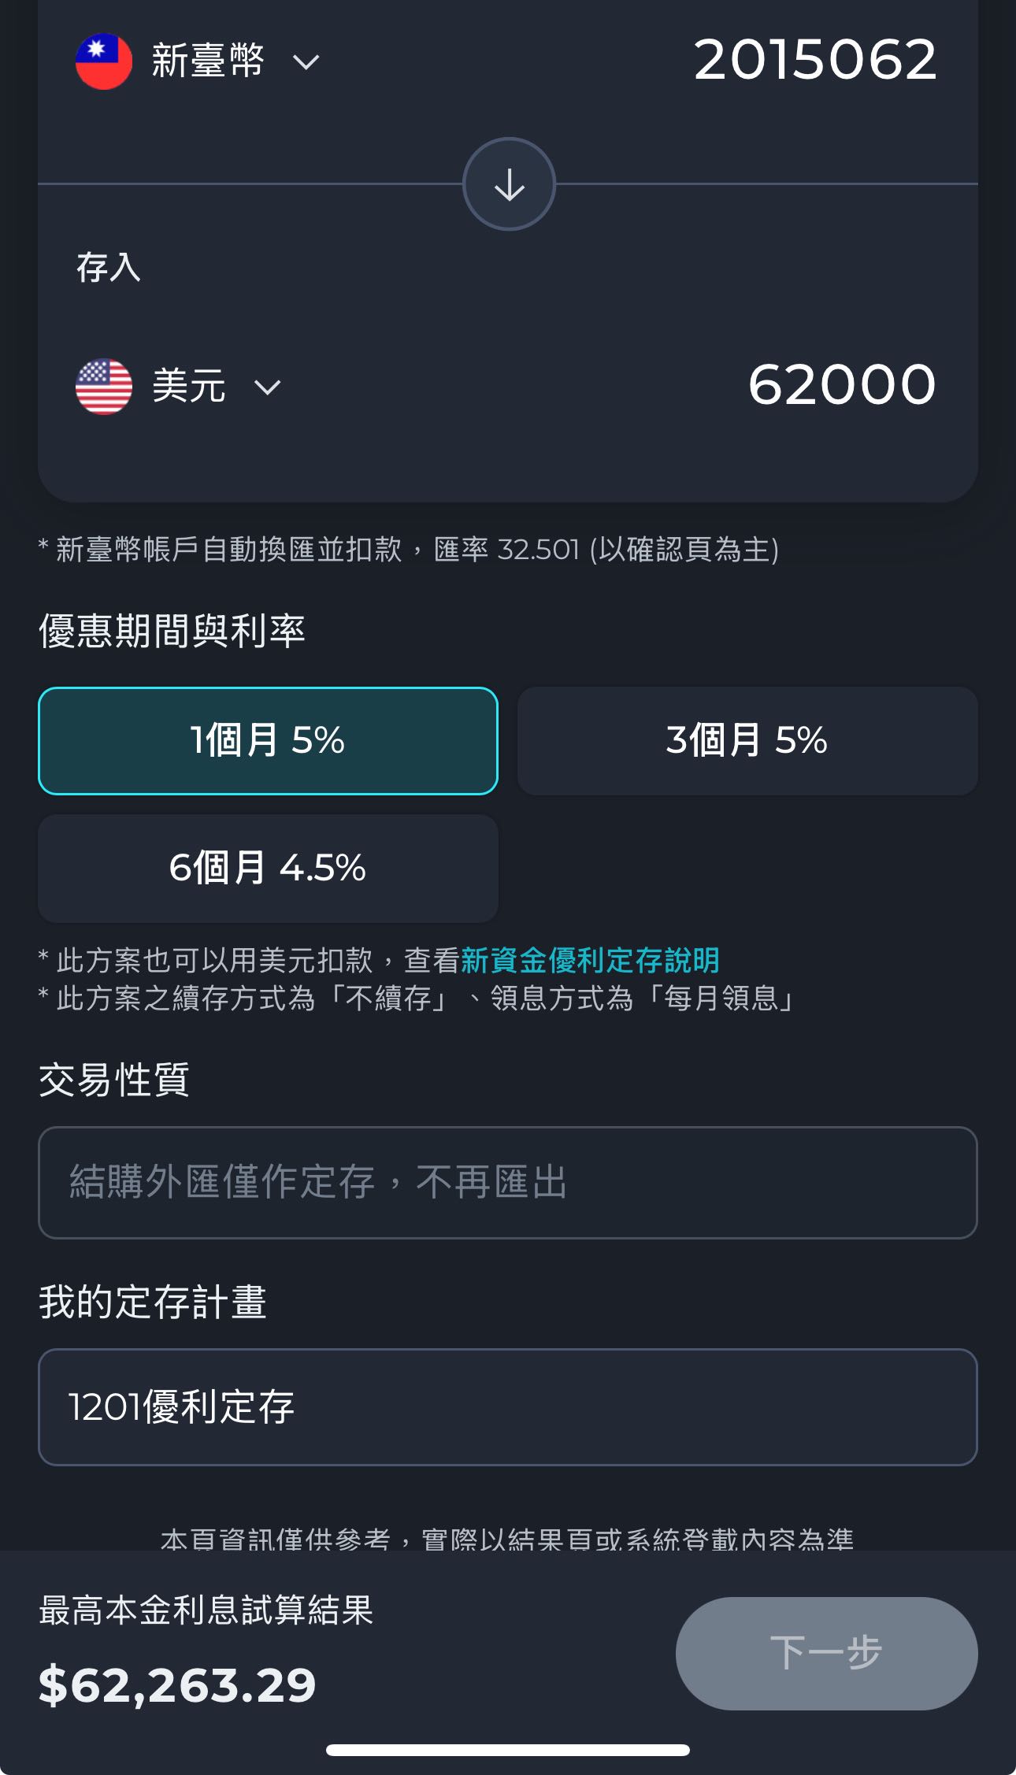Click the US flag icon beside 美元
The width and height of the screenshot is (1016, 1775).
click(105, 385)
